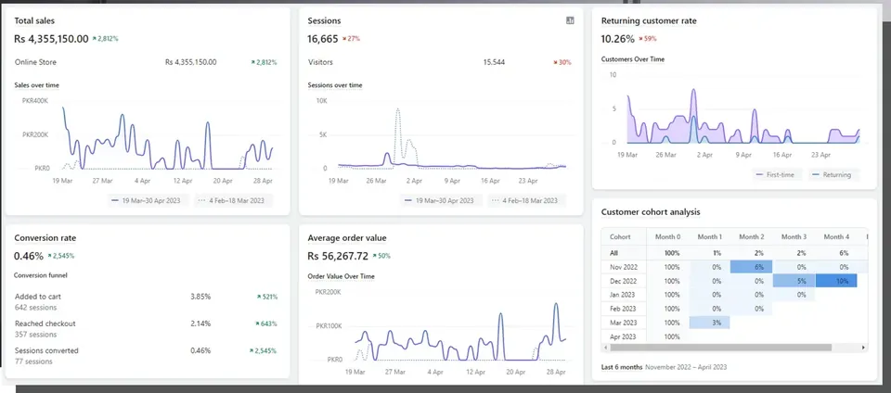Click the Customers Over Time chart heading

tap(632, 59)
